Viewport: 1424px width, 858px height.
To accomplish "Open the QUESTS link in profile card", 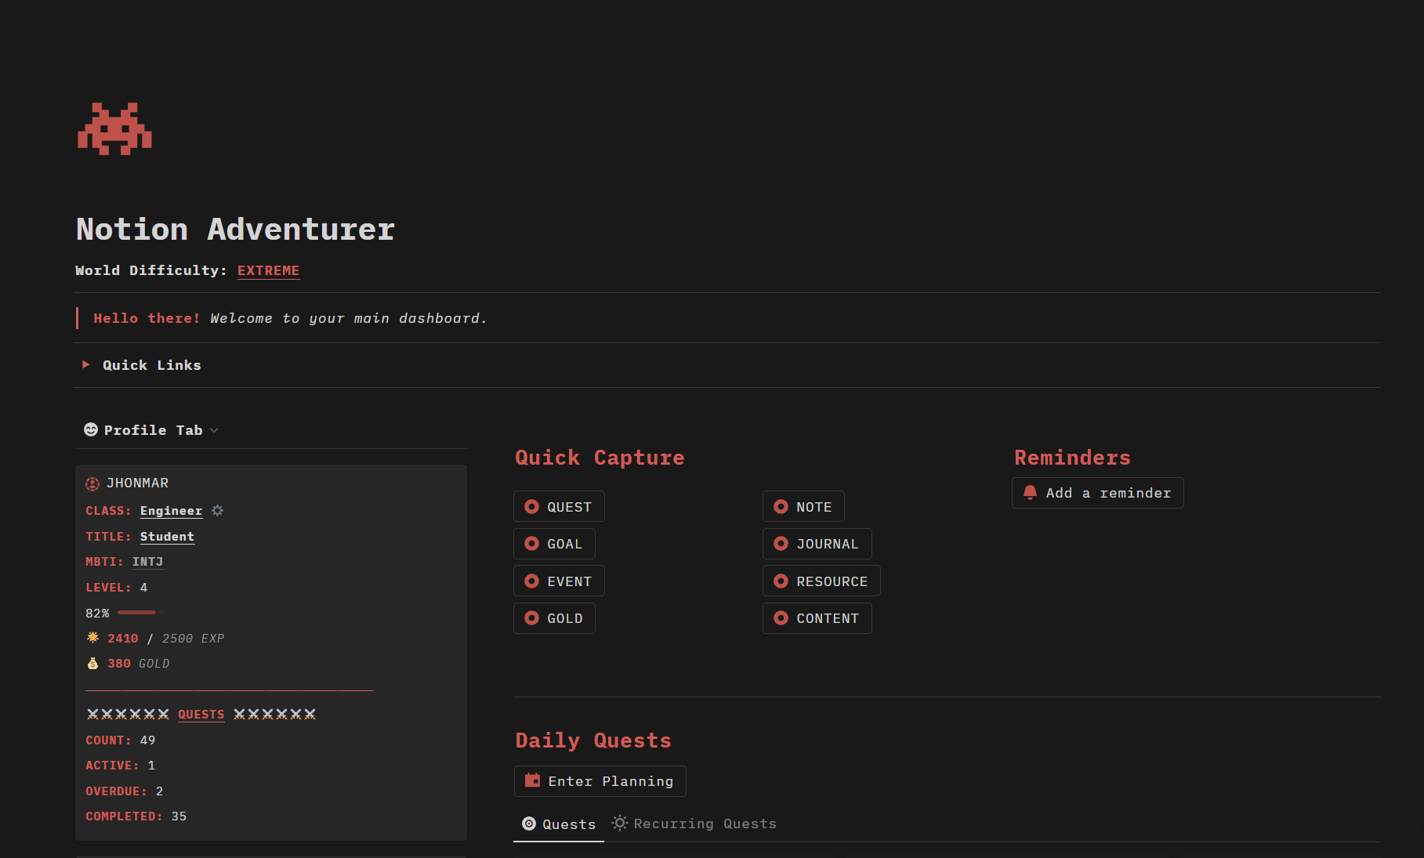I will click(201, 715).
